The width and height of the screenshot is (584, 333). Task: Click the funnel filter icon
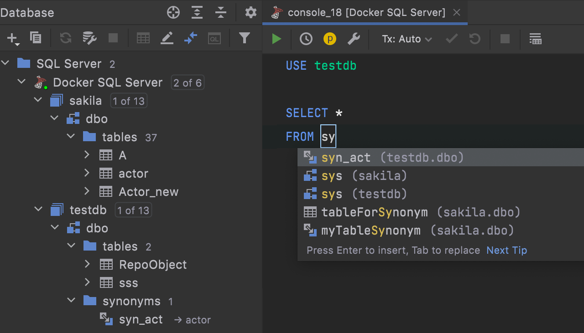[x=245, y=38]
